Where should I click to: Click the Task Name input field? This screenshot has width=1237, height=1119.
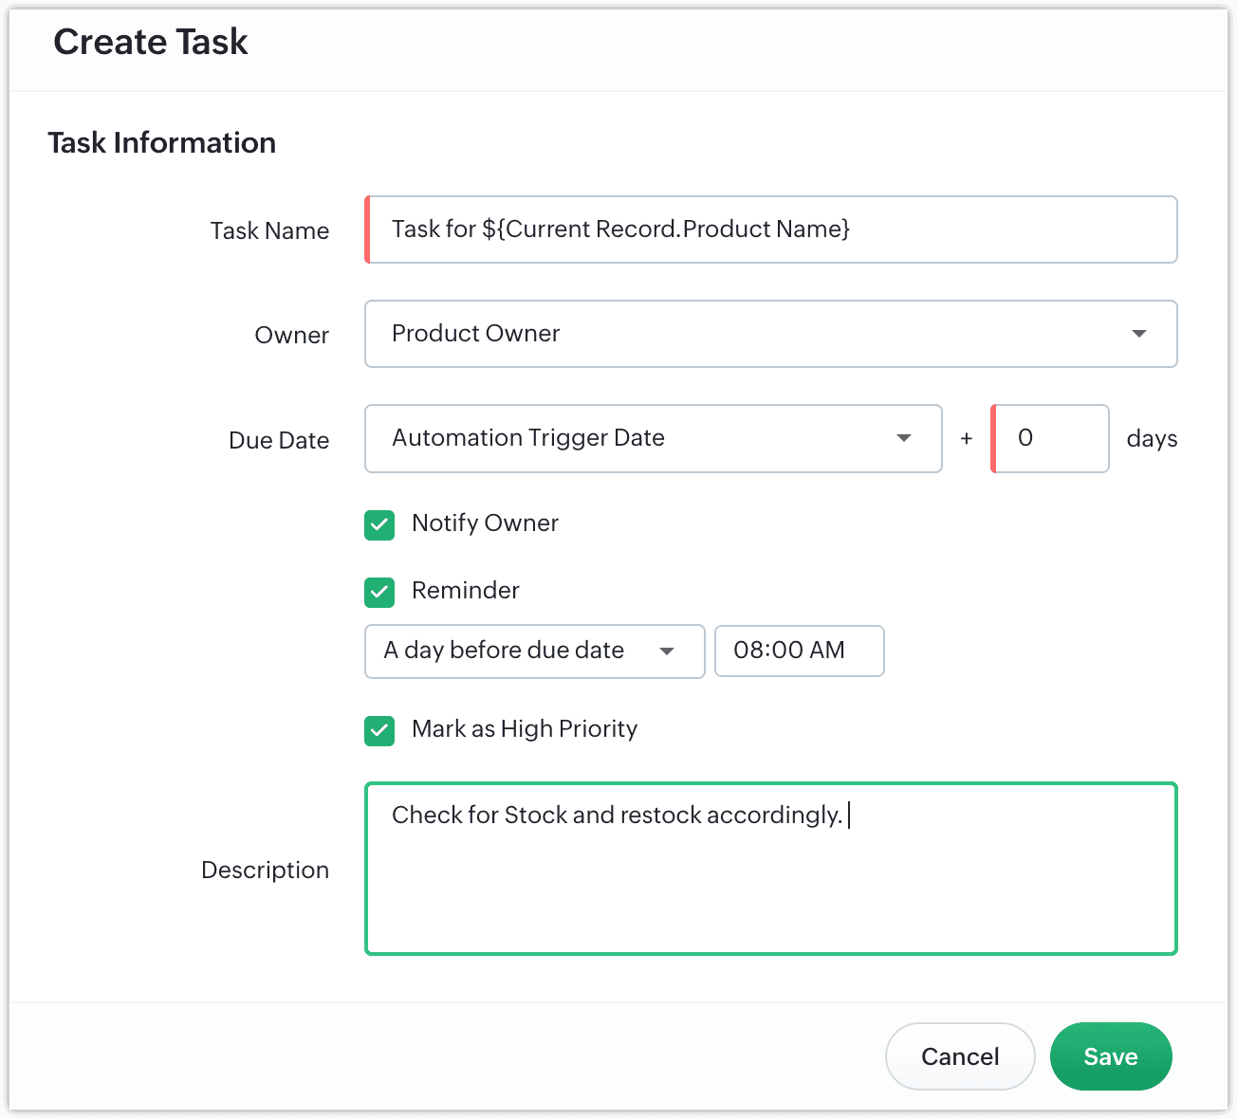[x=770, y=229]
